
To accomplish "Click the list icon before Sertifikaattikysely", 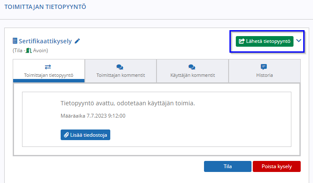I will (x=15, y=41).
